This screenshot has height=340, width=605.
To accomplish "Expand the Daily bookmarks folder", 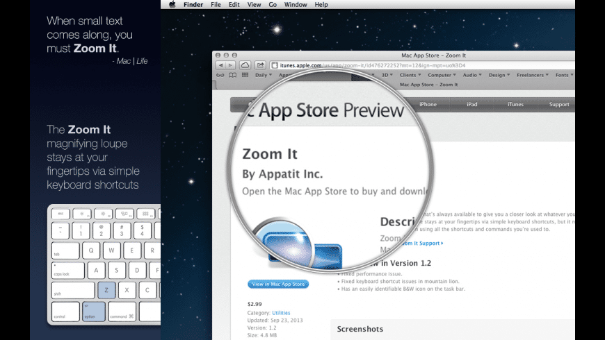I will (264, 75).
